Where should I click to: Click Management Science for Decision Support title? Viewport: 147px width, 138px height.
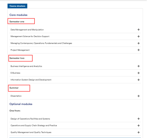pyautogui.click(x=30, y=36)
